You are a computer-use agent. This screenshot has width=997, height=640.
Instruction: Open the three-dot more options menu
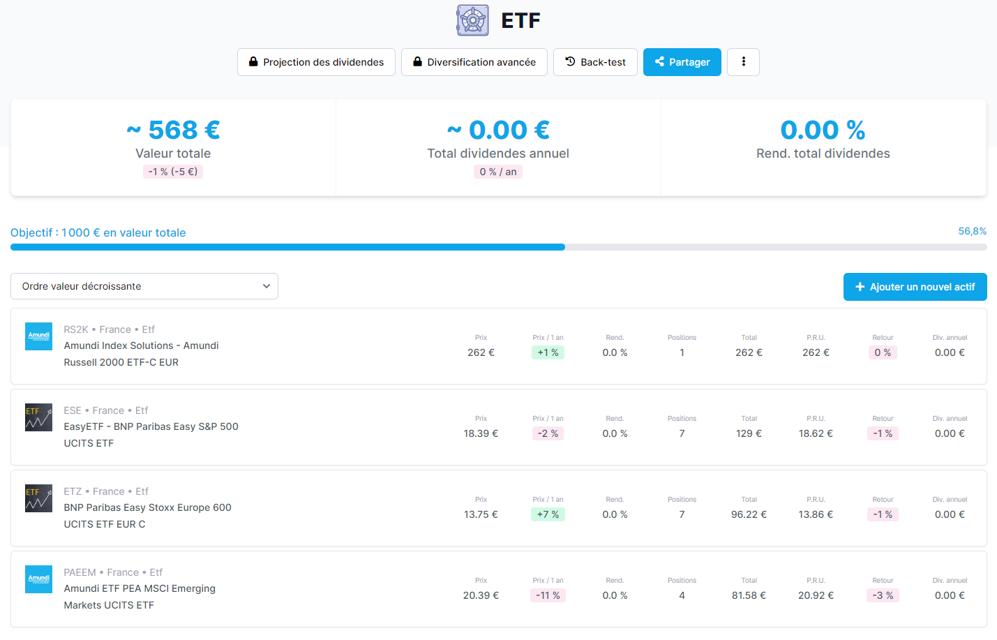[743, 62]
